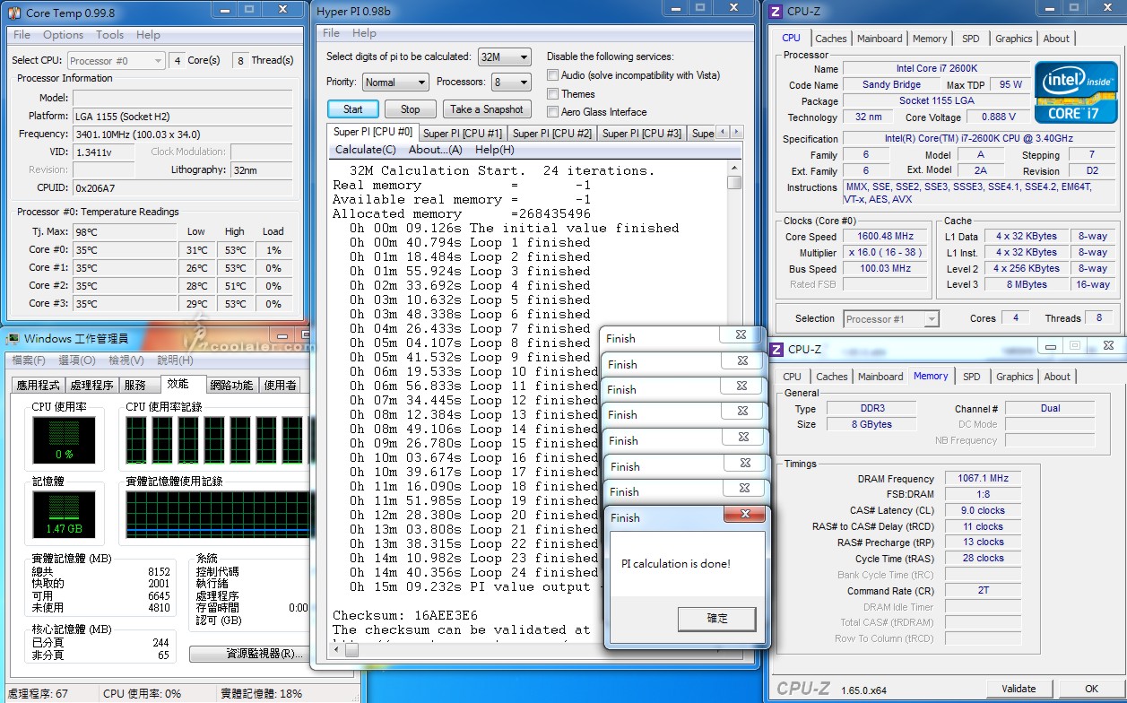Screen dimensions: 1127x703
Task: Switch to the CPU tab in lower CPU-Z window
Action: click(792, 377)
